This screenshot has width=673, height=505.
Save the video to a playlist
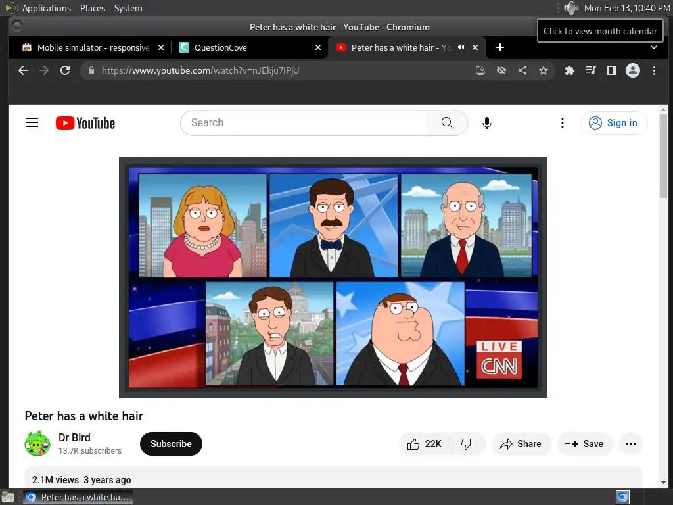[584, 444]
